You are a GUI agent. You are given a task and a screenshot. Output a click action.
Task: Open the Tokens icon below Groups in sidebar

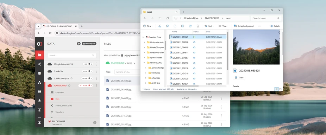pyautogui.click(x=39, y=92)
